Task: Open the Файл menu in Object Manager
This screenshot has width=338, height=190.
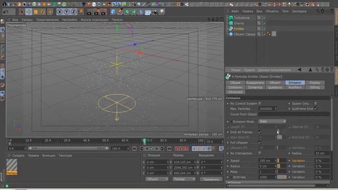Action: click(x=235, y=11)
